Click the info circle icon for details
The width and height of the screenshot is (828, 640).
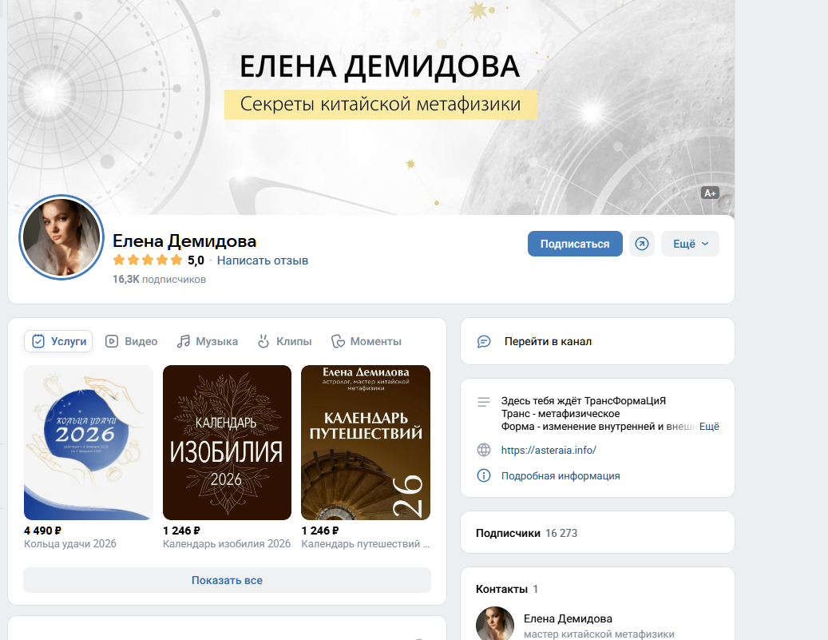pyautogui.click(x=484, y=475)
